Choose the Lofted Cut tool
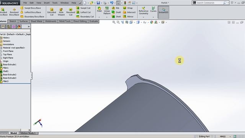The height and width of the screenshot is (138, 245). 83,12
